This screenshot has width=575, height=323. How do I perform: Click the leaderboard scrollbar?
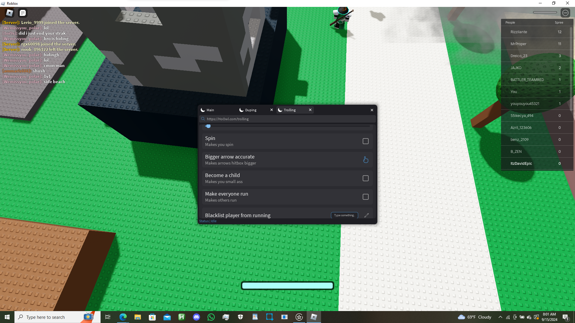click(x=571, y=69)
